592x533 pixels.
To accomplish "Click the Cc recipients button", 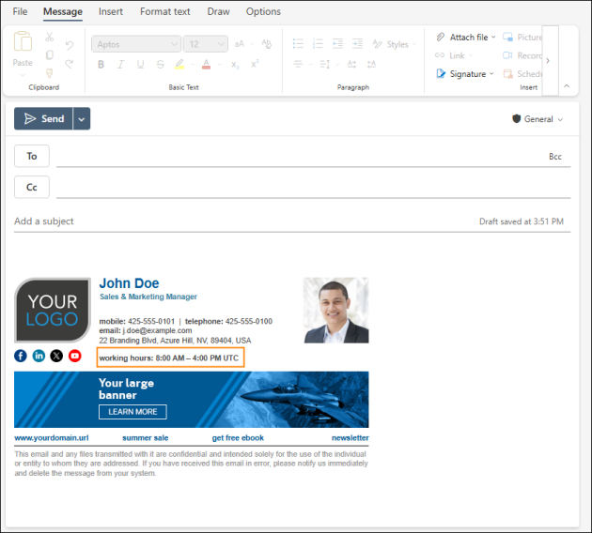I will pyautogui.click(x=32, y=188).
